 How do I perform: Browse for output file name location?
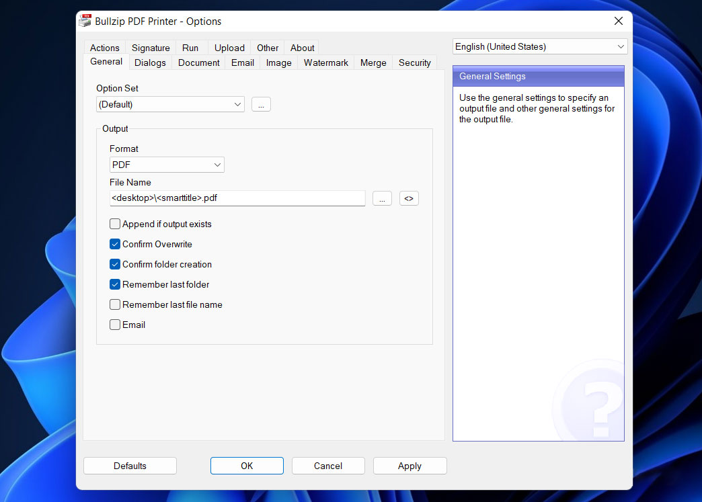tap(382, 198)
